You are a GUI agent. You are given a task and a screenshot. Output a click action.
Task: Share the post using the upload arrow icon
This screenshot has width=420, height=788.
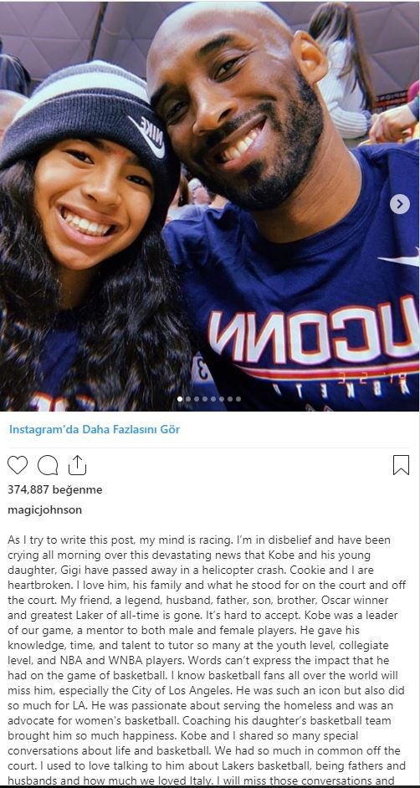point(77,465)
